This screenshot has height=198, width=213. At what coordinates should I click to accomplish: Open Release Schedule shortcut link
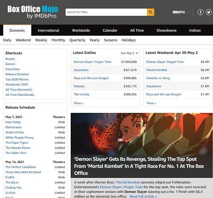tap(17, 74)
